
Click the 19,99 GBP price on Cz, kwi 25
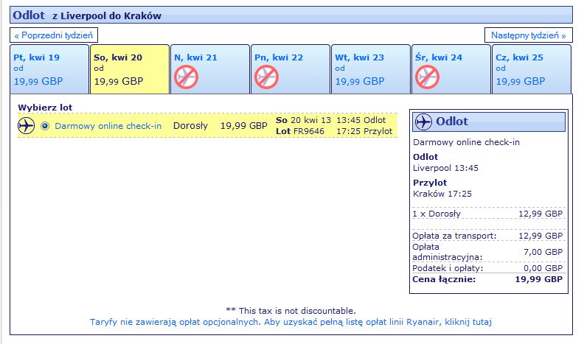pyautogui.click(x=521, y=81)
